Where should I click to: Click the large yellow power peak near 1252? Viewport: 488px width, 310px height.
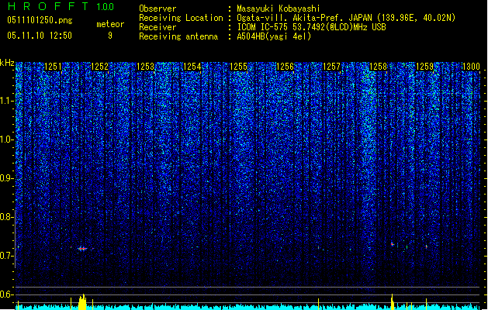82,302
